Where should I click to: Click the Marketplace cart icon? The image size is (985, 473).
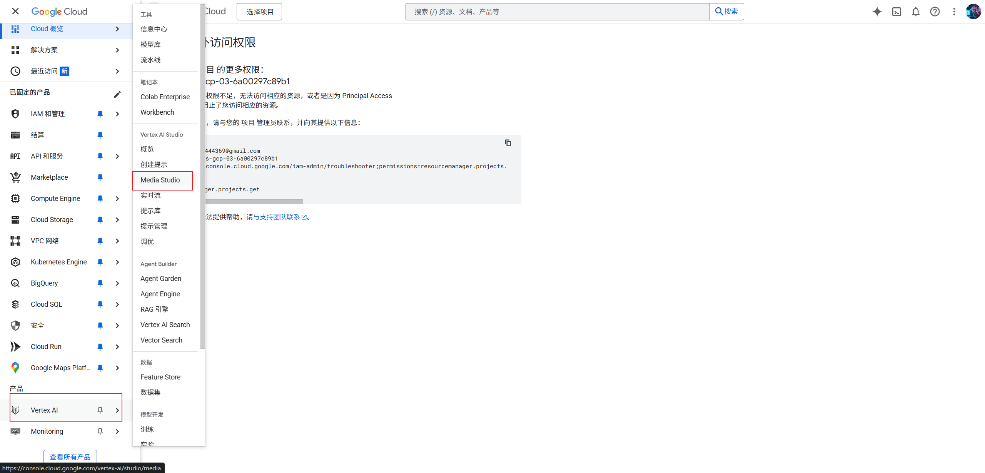(x=15, y=177)
